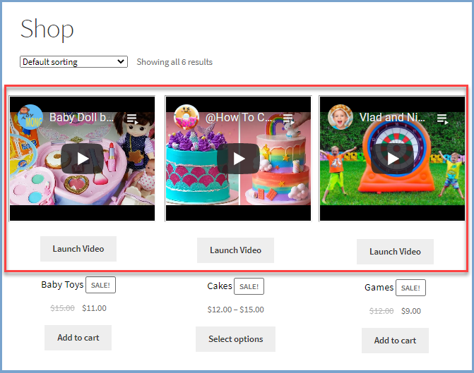
Task: Play the How To Cake video
Action: pos(238,159)
